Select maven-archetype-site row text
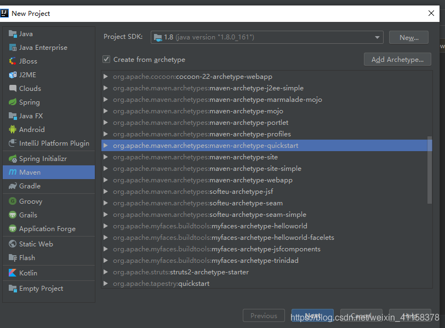445x328 pixels. (x=195, y=157)
